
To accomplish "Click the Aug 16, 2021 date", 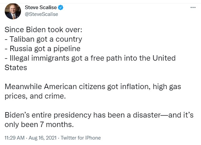I will [43, 138].
